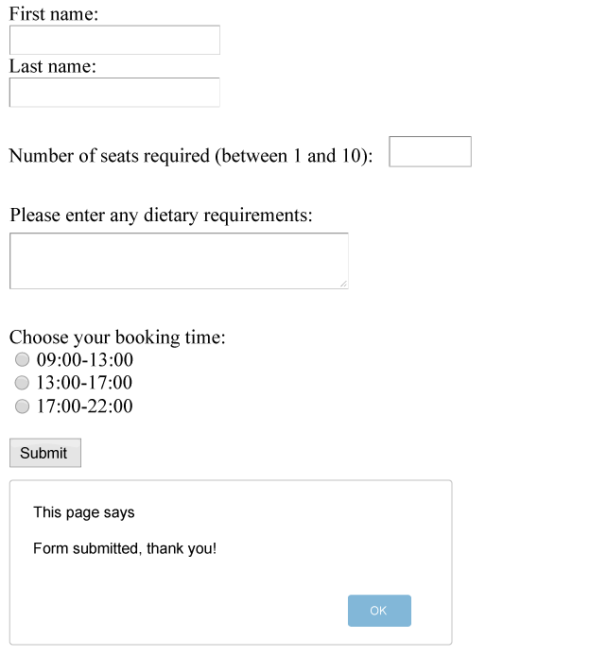Click the 17:00-22:00 label text

coord(84,406)
